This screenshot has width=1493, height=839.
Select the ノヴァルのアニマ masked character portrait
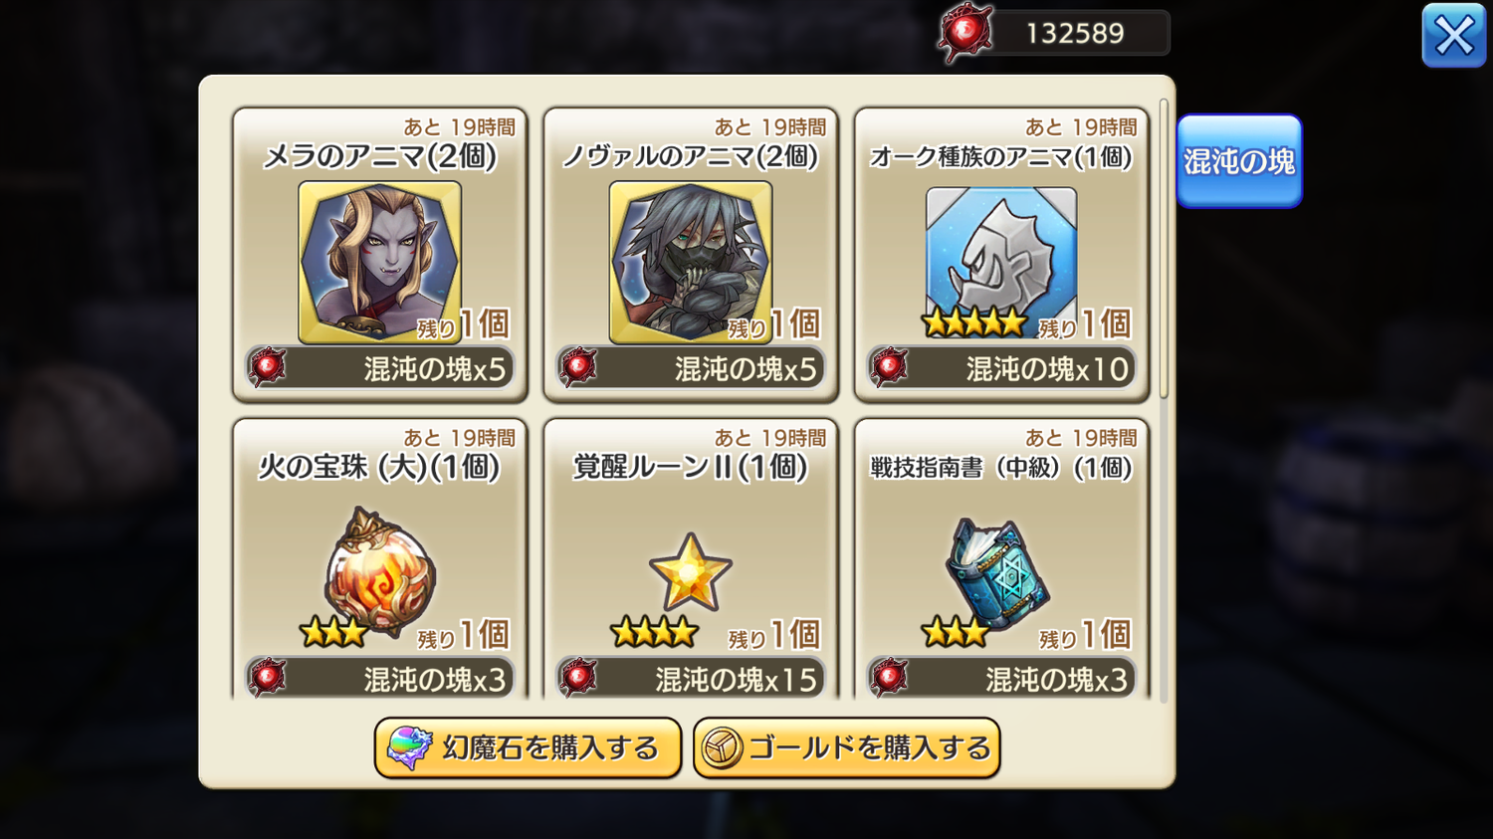click(x=690, y=263)
